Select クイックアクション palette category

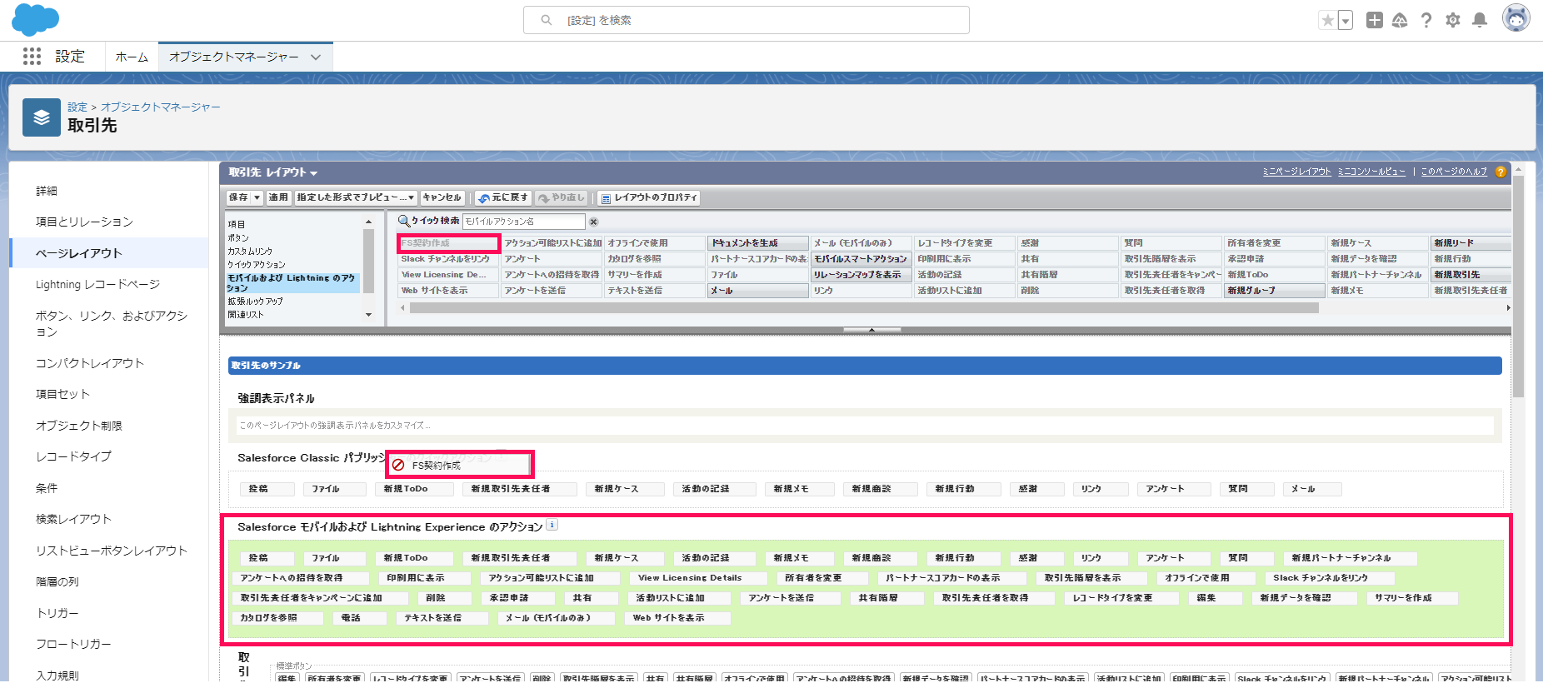pyautogui.click(x=257, y=264)
